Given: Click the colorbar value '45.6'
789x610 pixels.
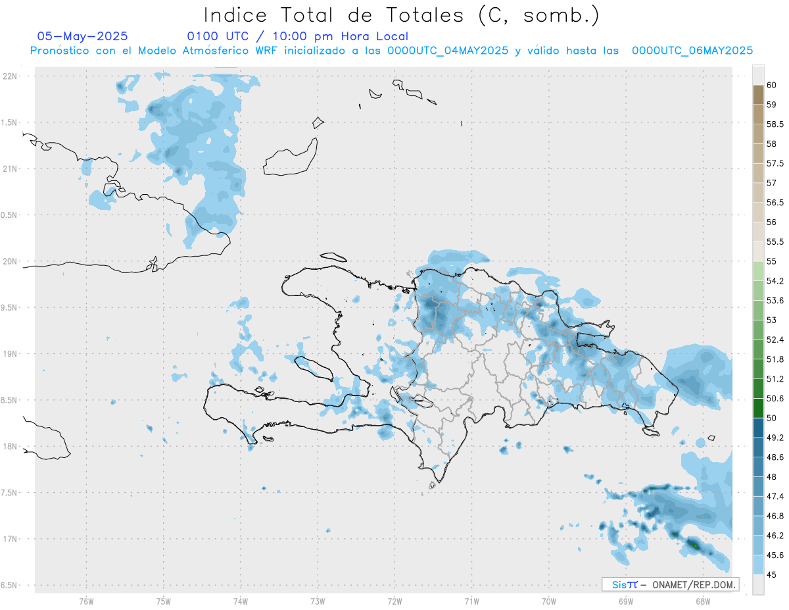Looking at the screenshot, I should click(x=775, y=555).
